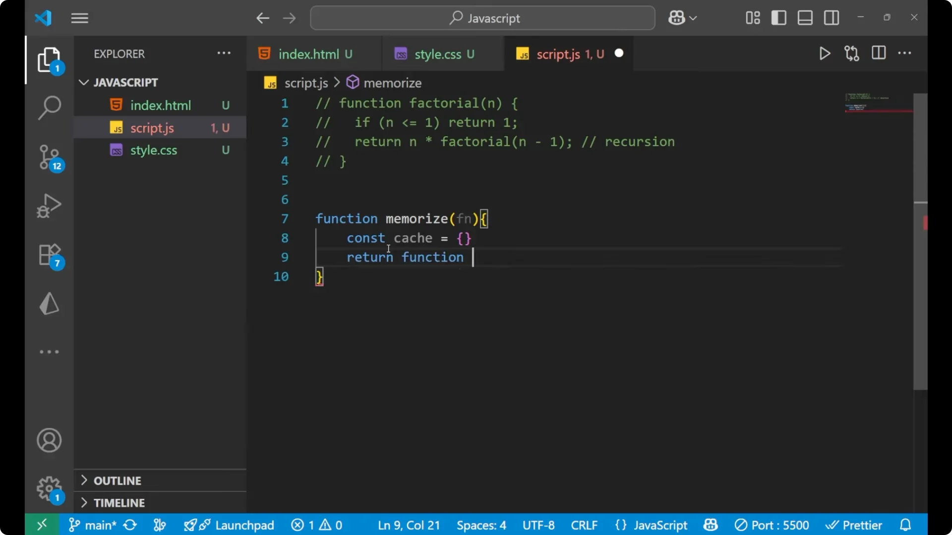The width and height of the screenshot is (952, 535).
Task: Run the script.js file
Action: coord(825,53)
